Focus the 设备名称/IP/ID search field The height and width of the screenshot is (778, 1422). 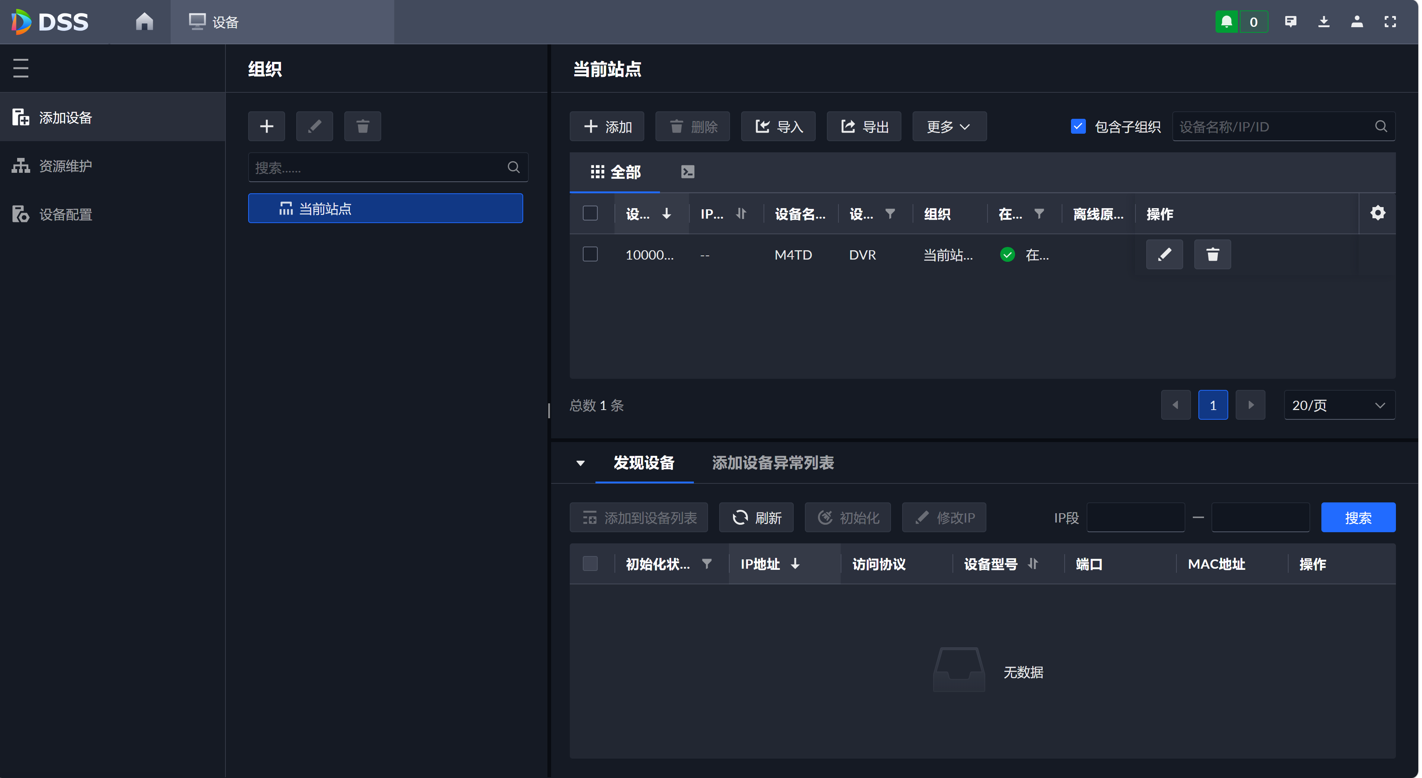pos(1284,126)
